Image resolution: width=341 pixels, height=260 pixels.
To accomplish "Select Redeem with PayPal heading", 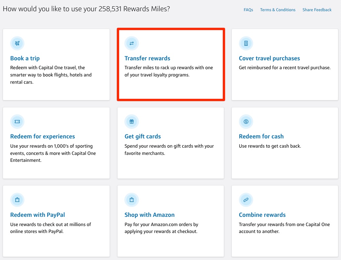I will tap(38, 215).
